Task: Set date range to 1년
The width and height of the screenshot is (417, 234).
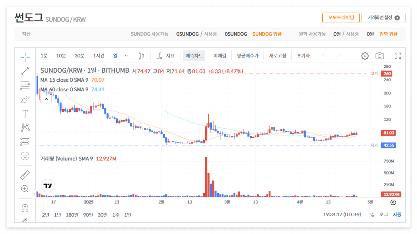Action: point(57,215)
